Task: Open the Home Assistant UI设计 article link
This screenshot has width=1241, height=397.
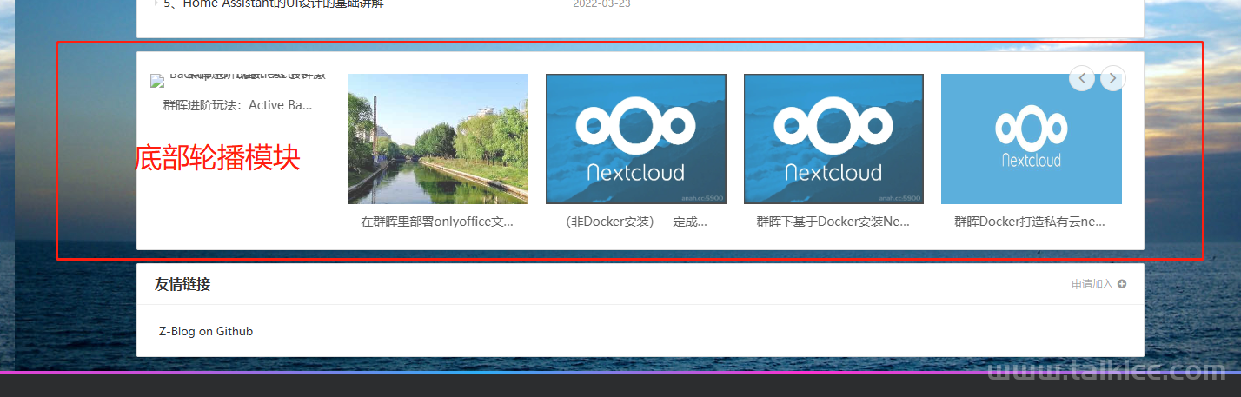Action: pos(274,3)
